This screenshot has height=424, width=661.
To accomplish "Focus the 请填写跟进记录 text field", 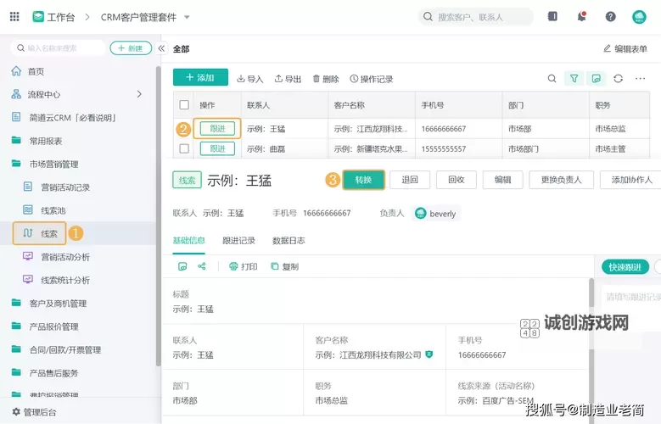I will click(x=631, y=297).
